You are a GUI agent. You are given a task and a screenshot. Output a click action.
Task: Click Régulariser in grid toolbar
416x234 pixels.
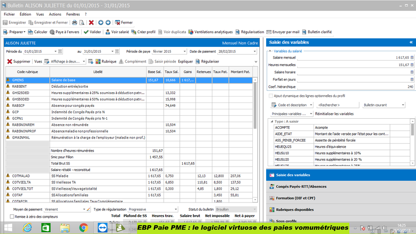click(x=207, y=62)
